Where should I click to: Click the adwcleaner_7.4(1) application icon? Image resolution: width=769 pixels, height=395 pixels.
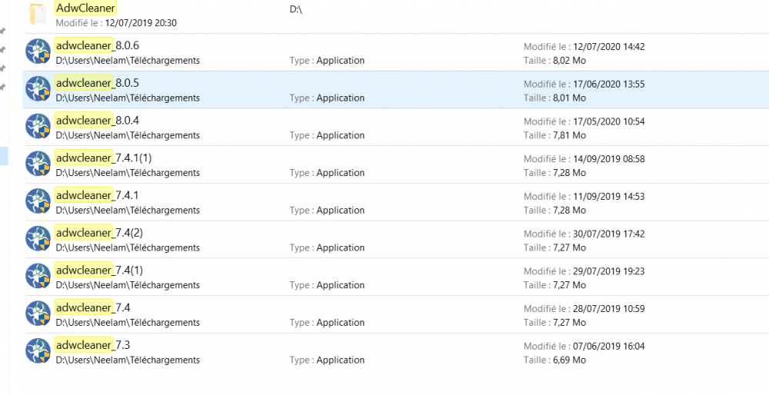point(38,277)
